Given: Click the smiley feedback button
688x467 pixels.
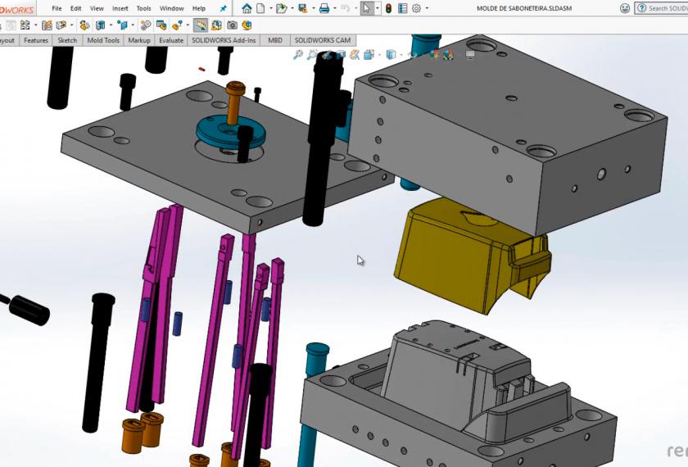Looking at the screenshot, I should (x=625, y=8).
